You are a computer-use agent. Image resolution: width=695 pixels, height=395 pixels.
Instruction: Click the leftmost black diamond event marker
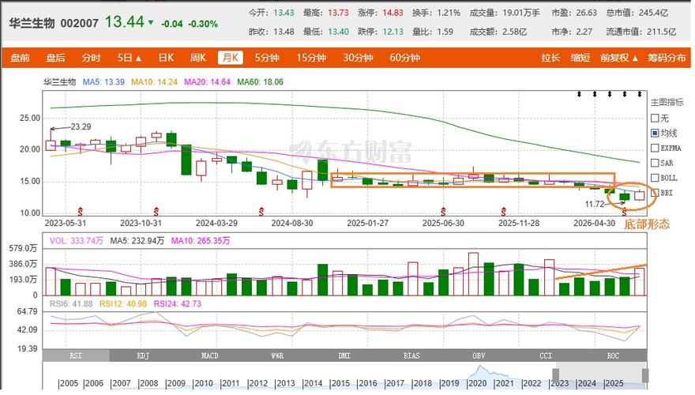[579, 94]
